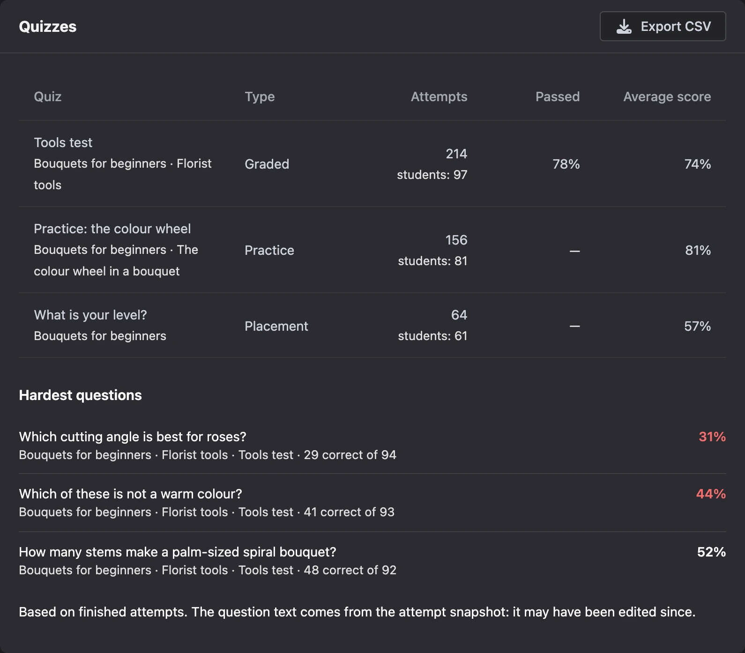Image resolution: width=745 pixels, height=653 pixels.
Task: Export quiz data as CSV
Action: pyautogui.click(x=663, y=26)
